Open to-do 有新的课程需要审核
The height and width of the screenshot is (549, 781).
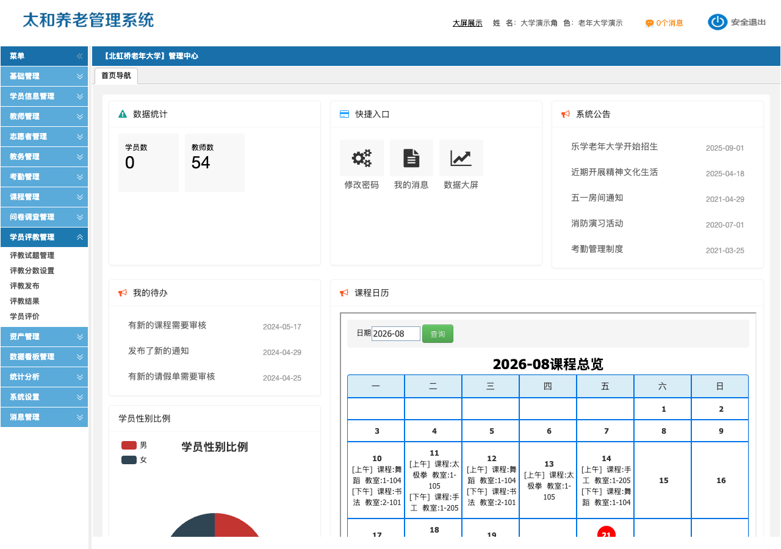(x=167, y=325)
